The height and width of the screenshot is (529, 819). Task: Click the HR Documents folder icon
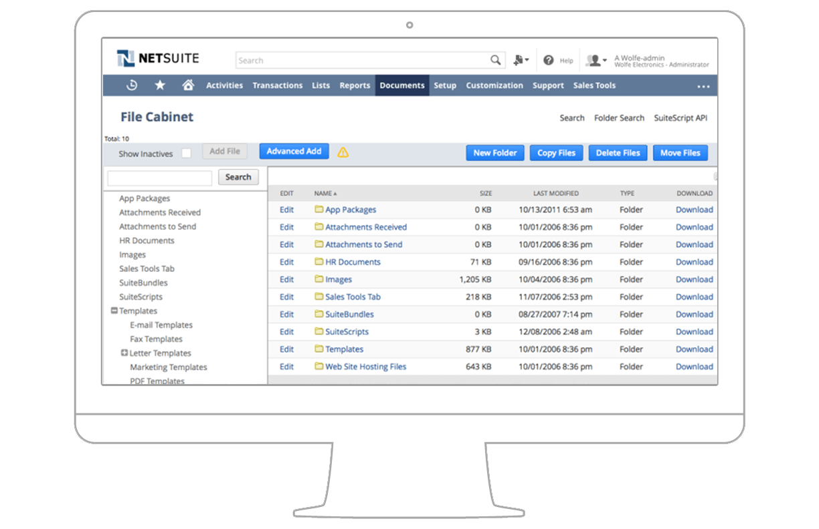[x=318, y=262]
